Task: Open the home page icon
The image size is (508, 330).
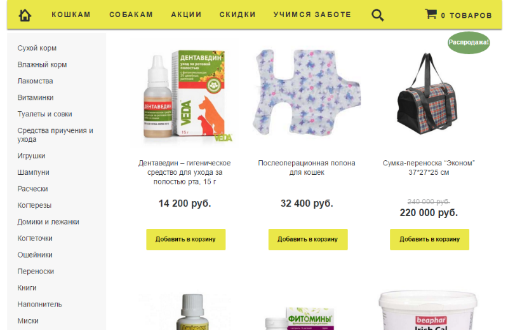Action: (x=25, y=15)
